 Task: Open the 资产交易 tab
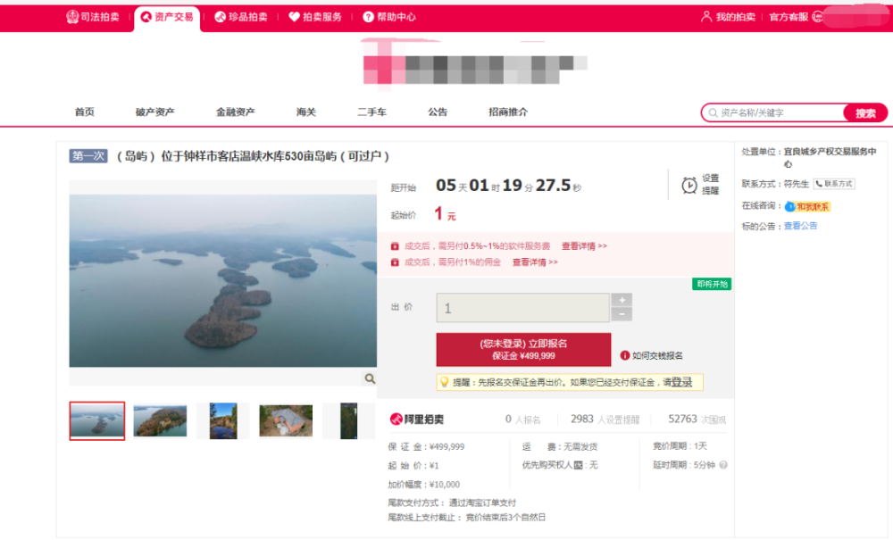tap(168, 18)
